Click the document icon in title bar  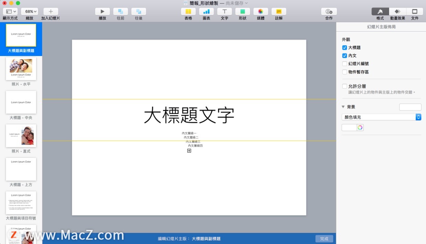pyautogui.click(x=186, y=3)
